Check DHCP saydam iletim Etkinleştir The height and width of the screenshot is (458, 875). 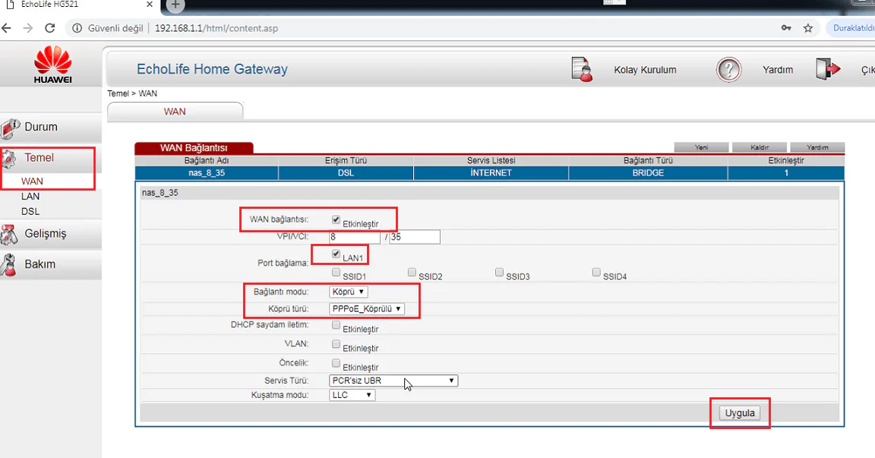(336, 324)
